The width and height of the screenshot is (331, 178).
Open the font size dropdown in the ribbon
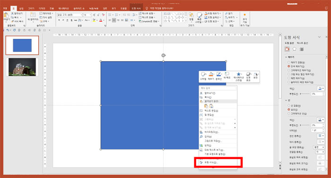click(90, 15)
